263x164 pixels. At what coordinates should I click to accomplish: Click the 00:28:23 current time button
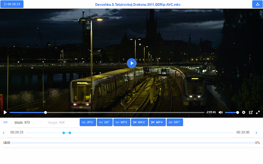12,4
